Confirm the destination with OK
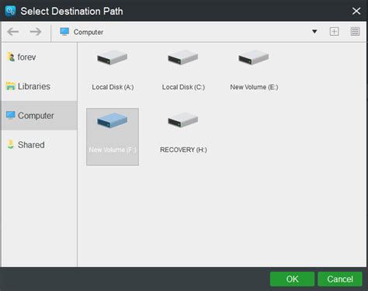Viewport: 368px width, 291px height. click(x=292, y=279)
